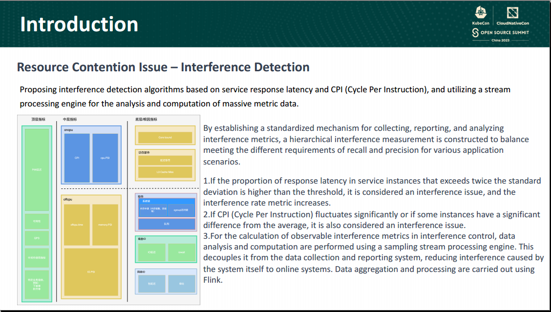Screen dimensions: 551x312
Task: Select the CPI block in the oncpu group
Action: [x=77, y=158]
